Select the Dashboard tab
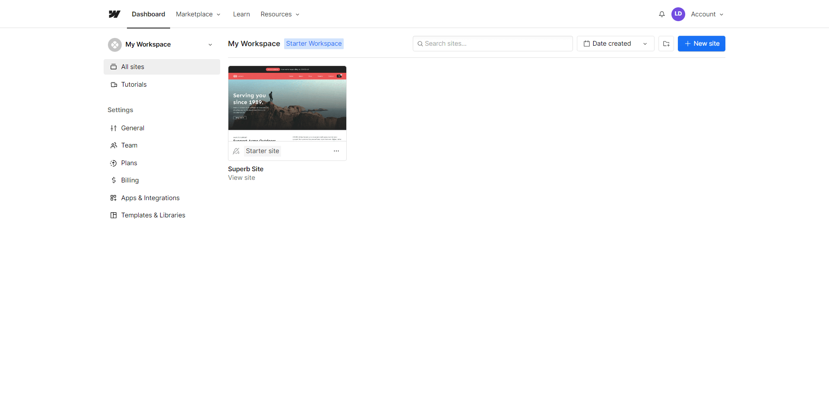Image resolution: width=829 pixels, height=402 pixels. (149, 14)
